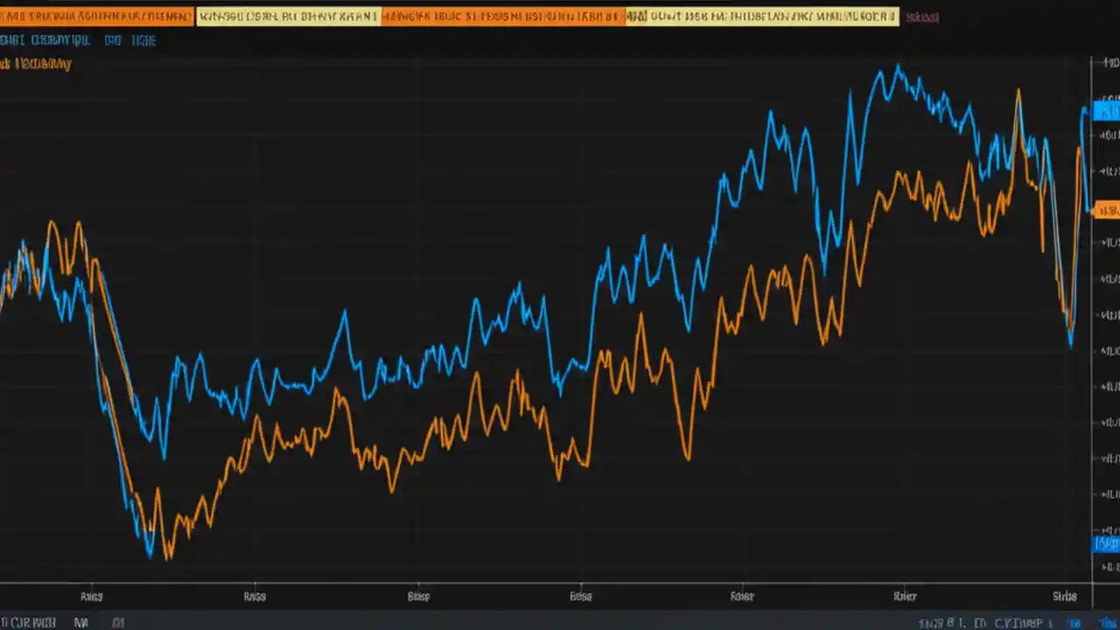Viewport: 1120px width, 630px height.
Task: Select the first orange security ticker in the banner
Action: (x=96, y=16)
